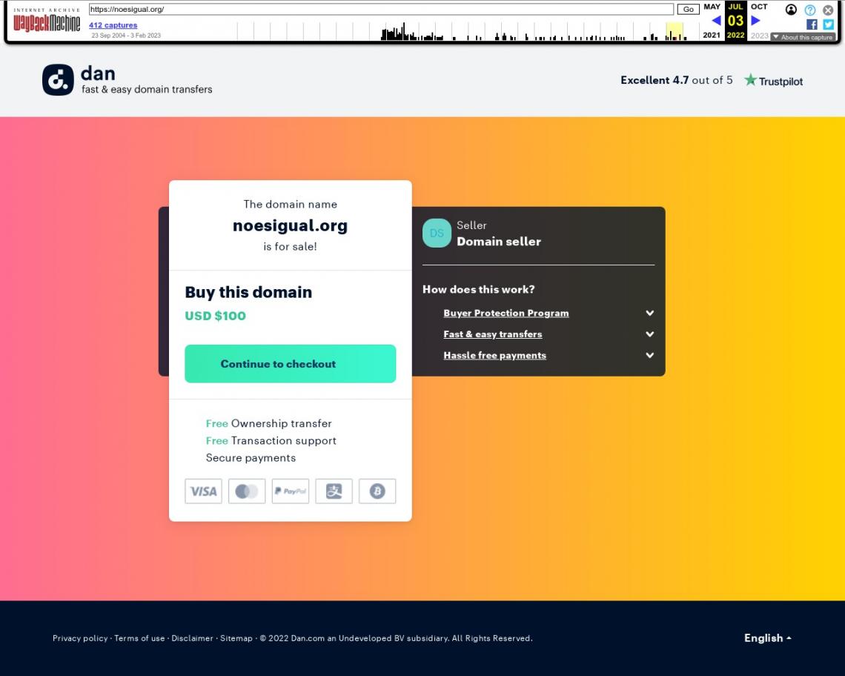This screenshot has height=676, width=845.
Task: Click the Bitcoin payment icon
Action: point(377,491)
